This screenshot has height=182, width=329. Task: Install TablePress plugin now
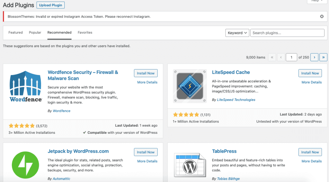pyautogui.click(x=310, y=152)
